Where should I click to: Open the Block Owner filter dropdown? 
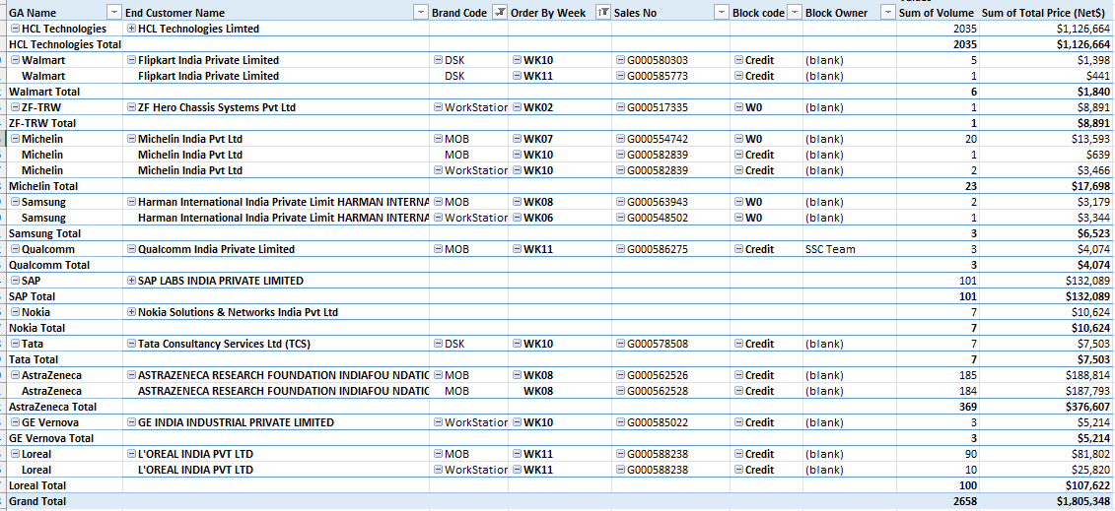coord(887,12)
